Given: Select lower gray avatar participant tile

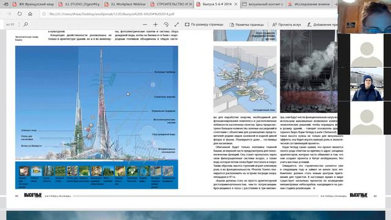Looking at the screenshot, I should tap(367, 118).
